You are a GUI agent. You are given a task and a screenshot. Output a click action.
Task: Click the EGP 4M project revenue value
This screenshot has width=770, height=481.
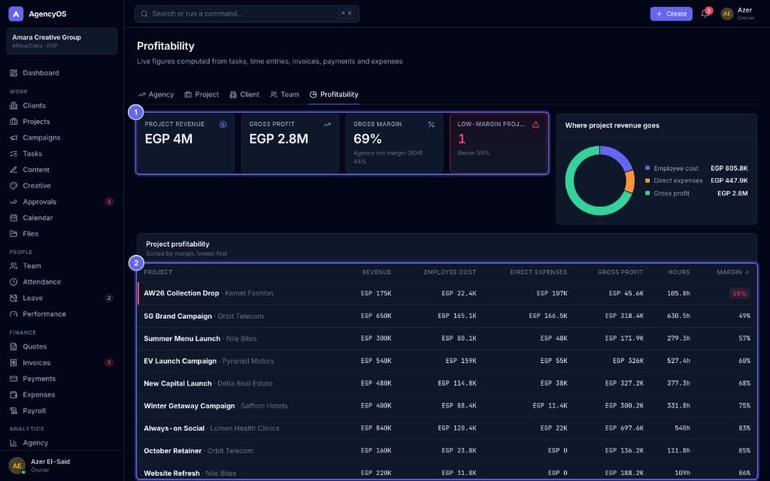(168, 139)
